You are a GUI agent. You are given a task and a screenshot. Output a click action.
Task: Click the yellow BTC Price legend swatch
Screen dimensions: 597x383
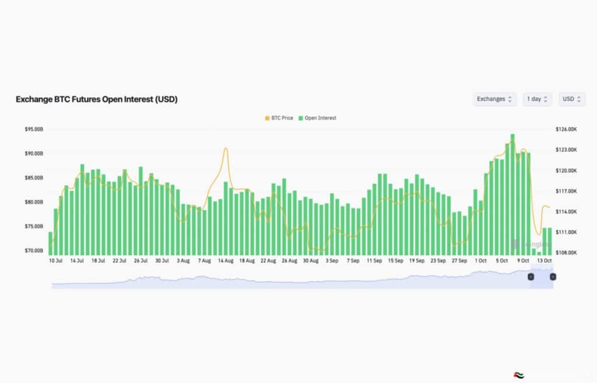268,118
